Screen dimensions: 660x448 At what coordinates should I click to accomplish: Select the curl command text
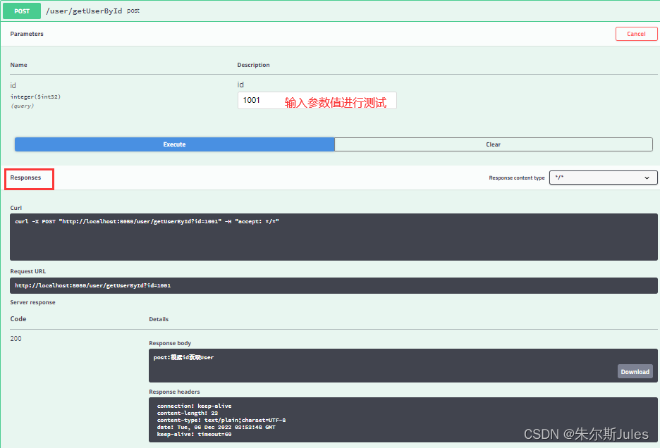click(147, 221)
